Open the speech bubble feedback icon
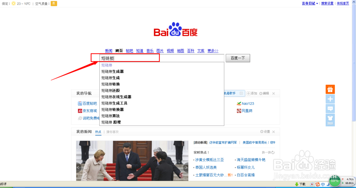The image size is (356, 188). click(330, 109)
